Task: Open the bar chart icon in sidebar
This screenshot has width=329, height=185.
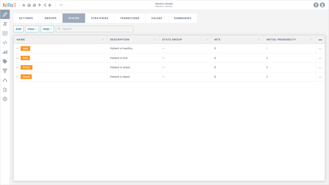Action: [5, 52]
